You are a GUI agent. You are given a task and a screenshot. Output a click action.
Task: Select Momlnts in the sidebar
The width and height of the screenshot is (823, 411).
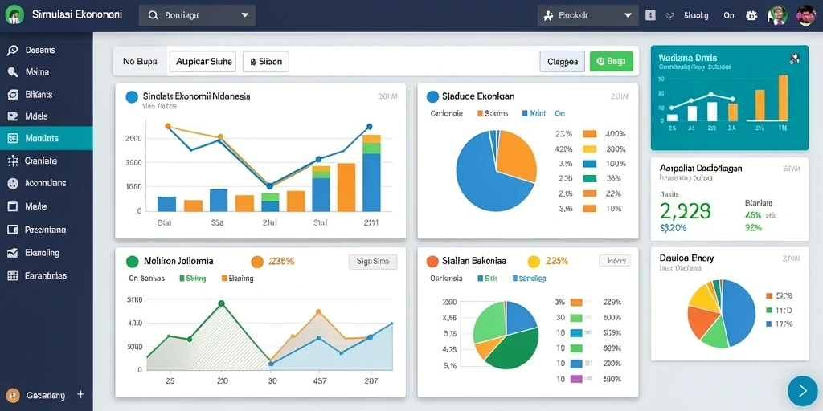46,138
